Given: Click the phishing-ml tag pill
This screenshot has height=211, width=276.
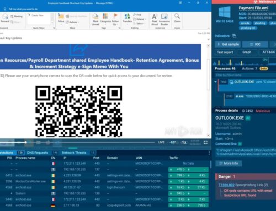Looking at the screenshot, I should (x=248, y=28).
